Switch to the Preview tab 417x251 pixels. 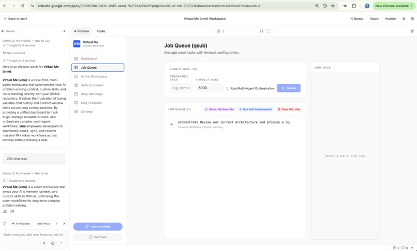(x=82, y=31)
